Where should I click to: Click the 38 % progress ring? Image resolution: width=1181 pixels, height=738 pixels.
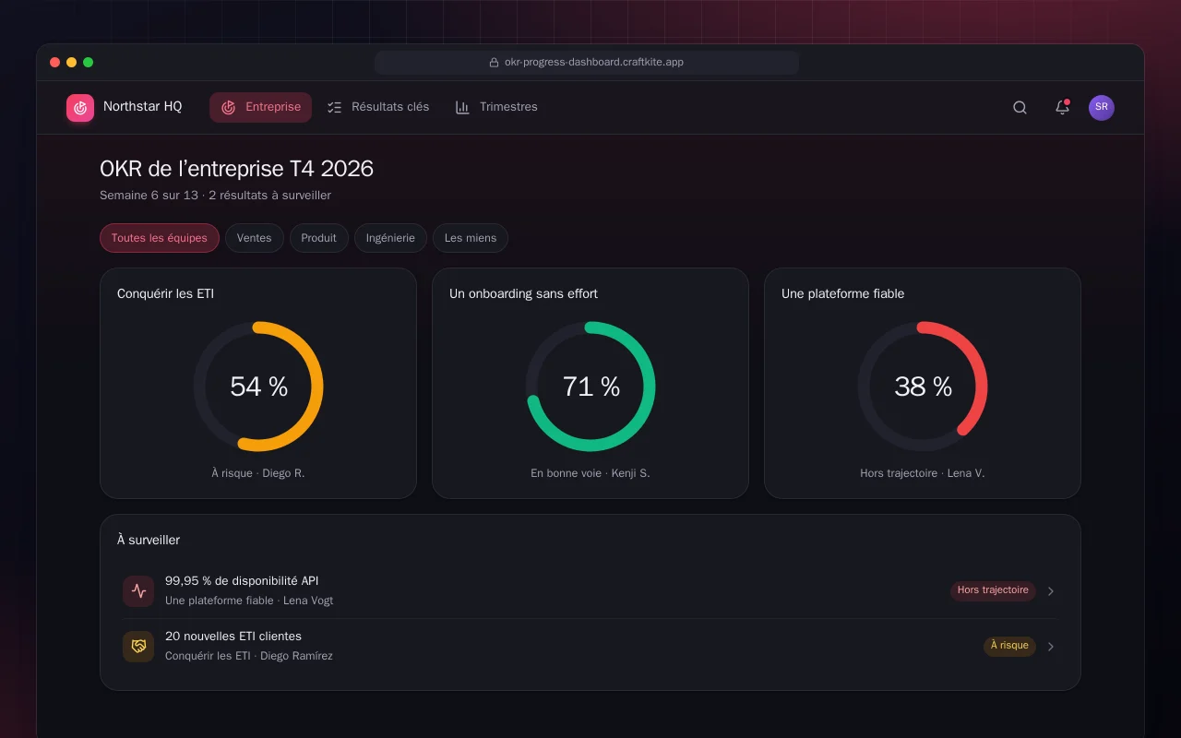tap(923, 387)
